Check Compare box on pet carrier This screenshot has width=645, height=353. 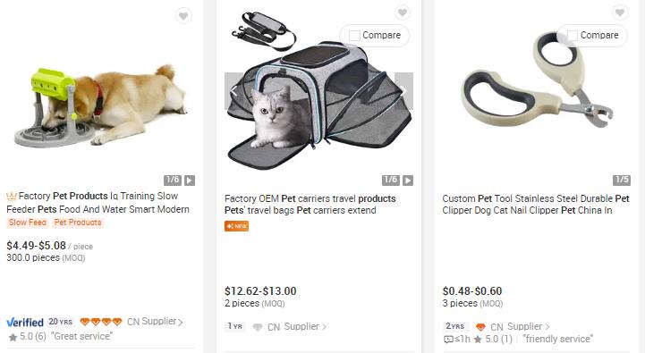pyautogui.click(x=354, y=36)
